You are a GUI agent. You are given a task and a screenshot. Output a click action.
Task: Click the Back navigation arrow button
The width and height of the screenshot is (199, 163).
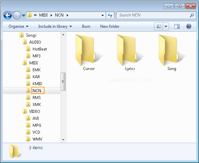[x=8, y=15]
